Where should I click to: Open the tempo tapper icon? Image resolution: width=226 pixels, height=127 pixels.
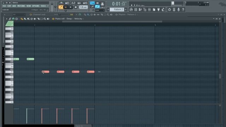tap(163, 10)
